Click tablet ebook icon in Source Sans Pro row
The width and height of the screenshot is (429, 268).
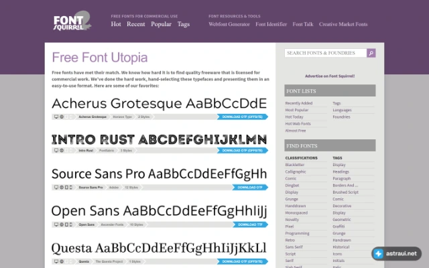tap(66, 188)
